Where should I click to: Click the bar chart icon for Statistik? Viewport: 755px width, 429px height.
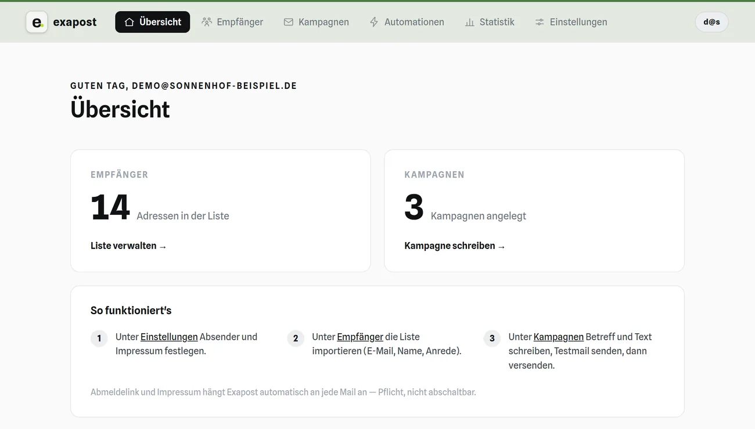469,22
